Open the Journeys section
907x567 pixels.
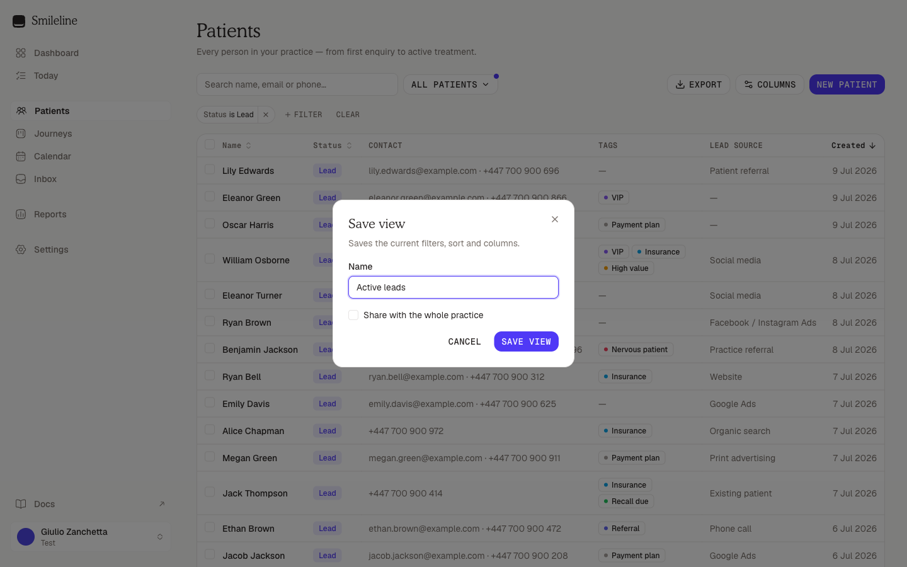(x=91, y=134)
